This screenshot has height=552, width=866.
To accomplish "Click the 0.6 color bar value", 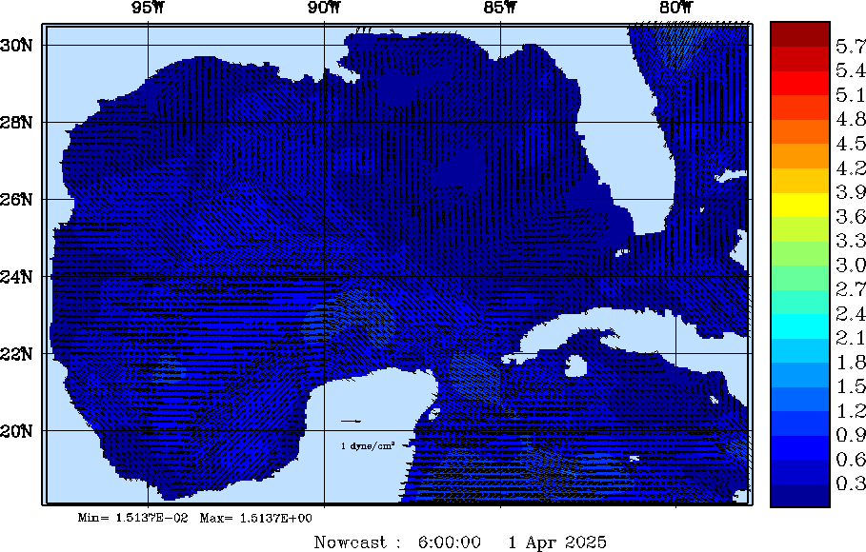I will pos(851,460).
